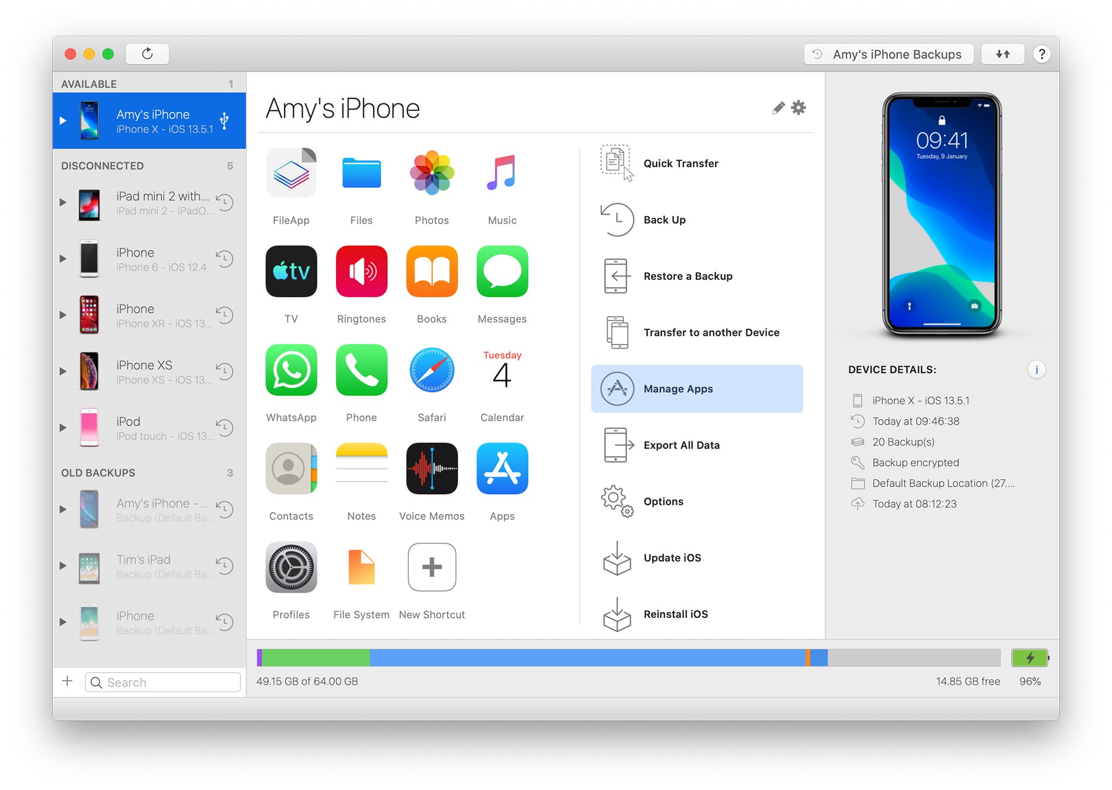Expand Amy's iPhone in the Available list
The width and height of the screenshot is (1112, 790).
pyautogui.click(x=63, y=120)
